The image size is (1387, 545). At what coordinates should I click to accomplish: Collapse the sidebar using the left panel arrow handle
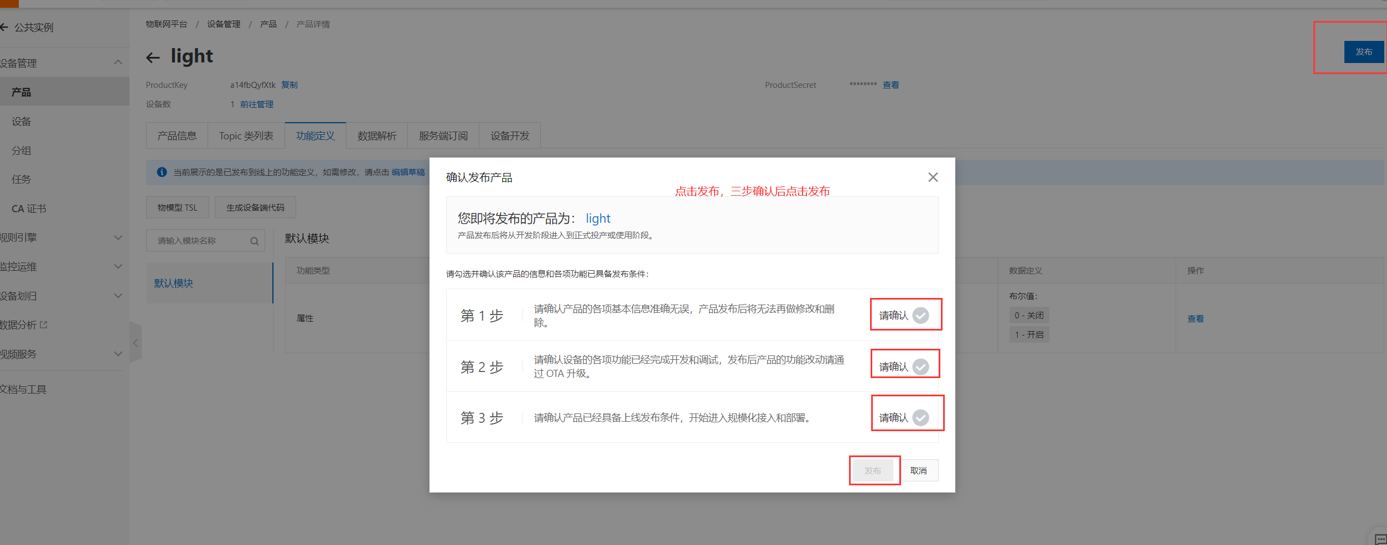click(x=136, y=343)
